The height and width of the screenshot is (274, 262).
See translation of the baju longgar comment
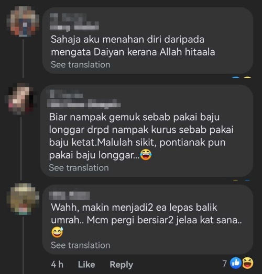click(79, 168)
